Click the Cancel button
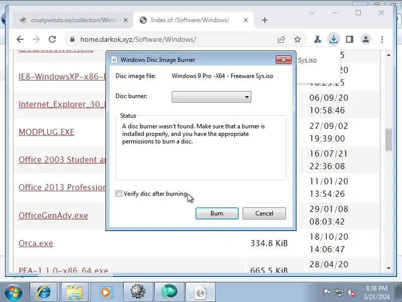The width and height of the screenshot is (402, 302). (x=264, y=213)
